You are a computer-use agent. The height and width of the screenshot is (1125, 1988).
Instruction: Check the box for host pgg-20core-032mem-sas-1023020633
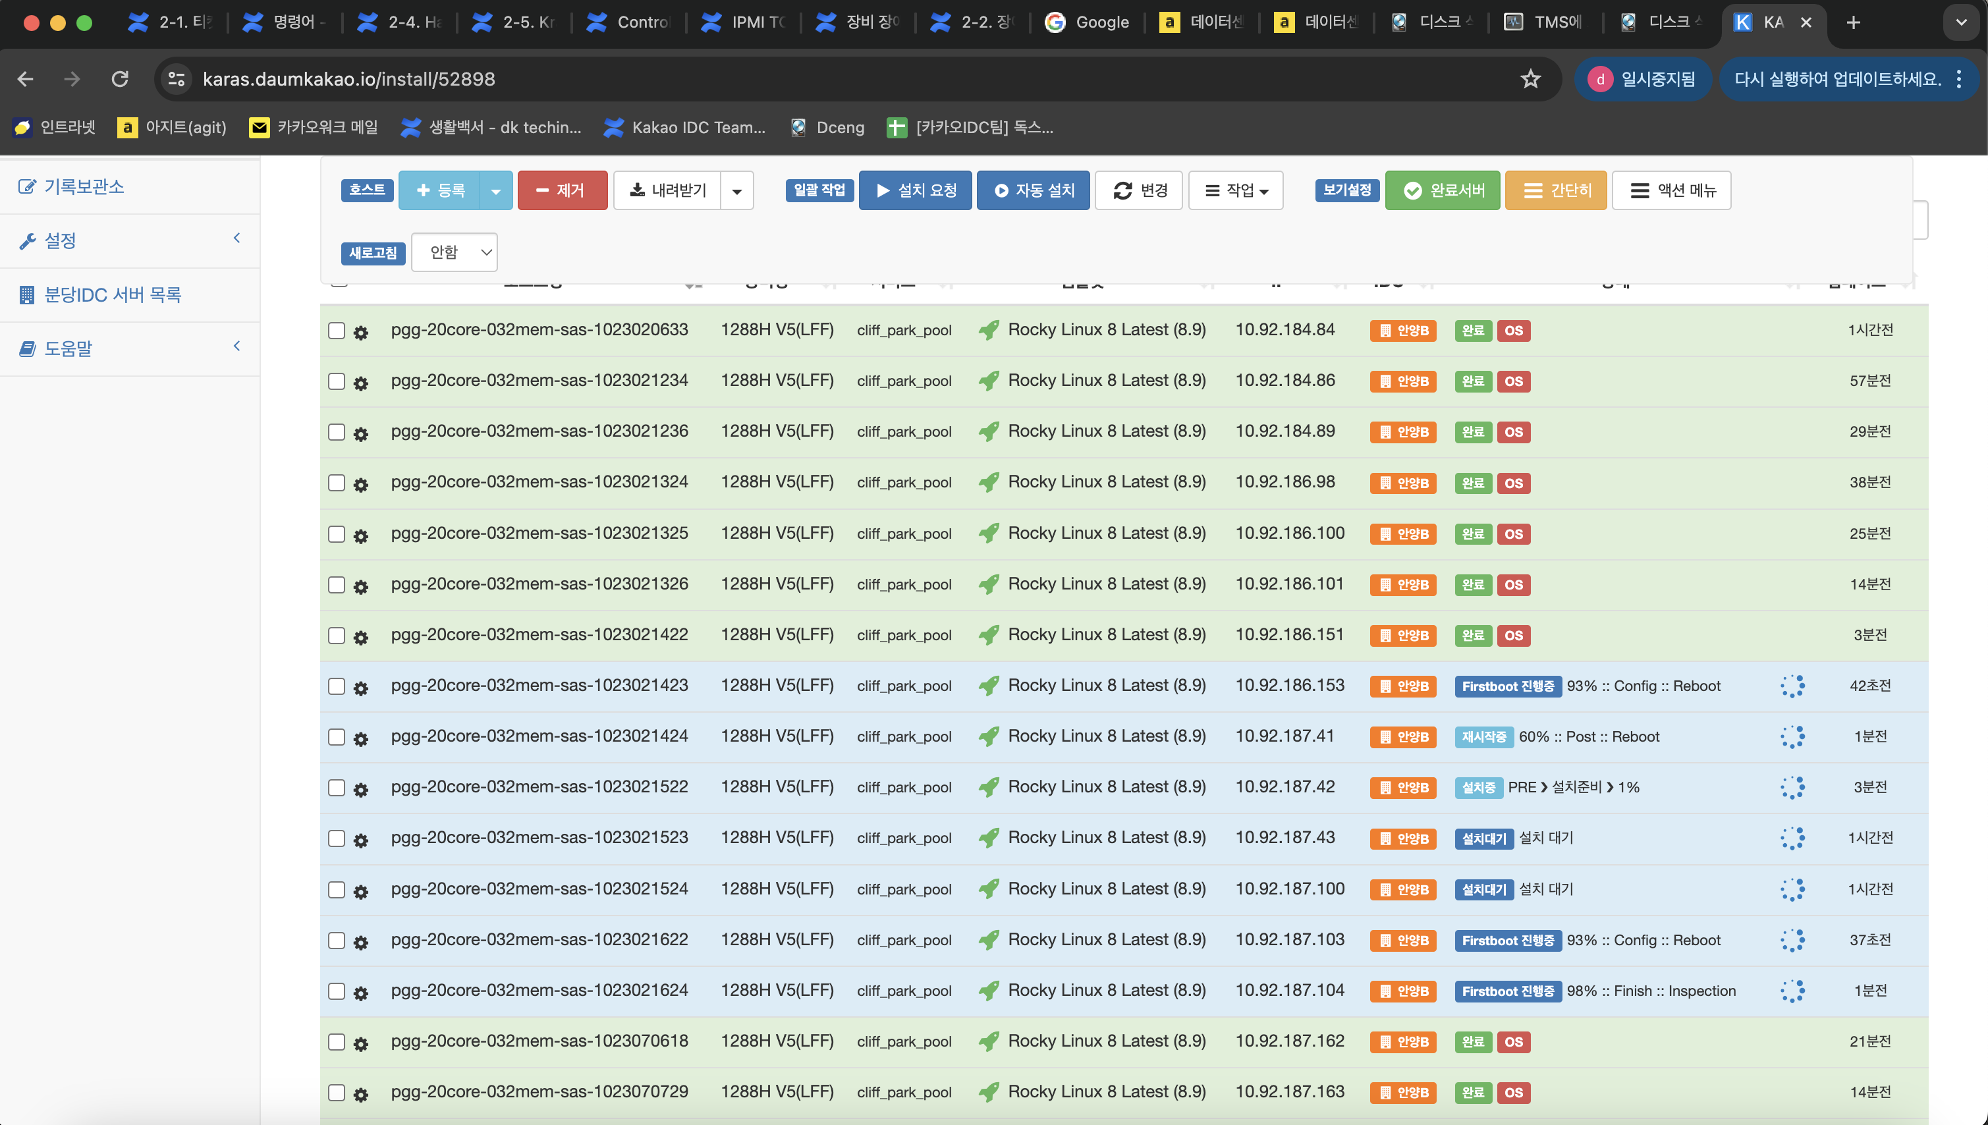(336, 331)
